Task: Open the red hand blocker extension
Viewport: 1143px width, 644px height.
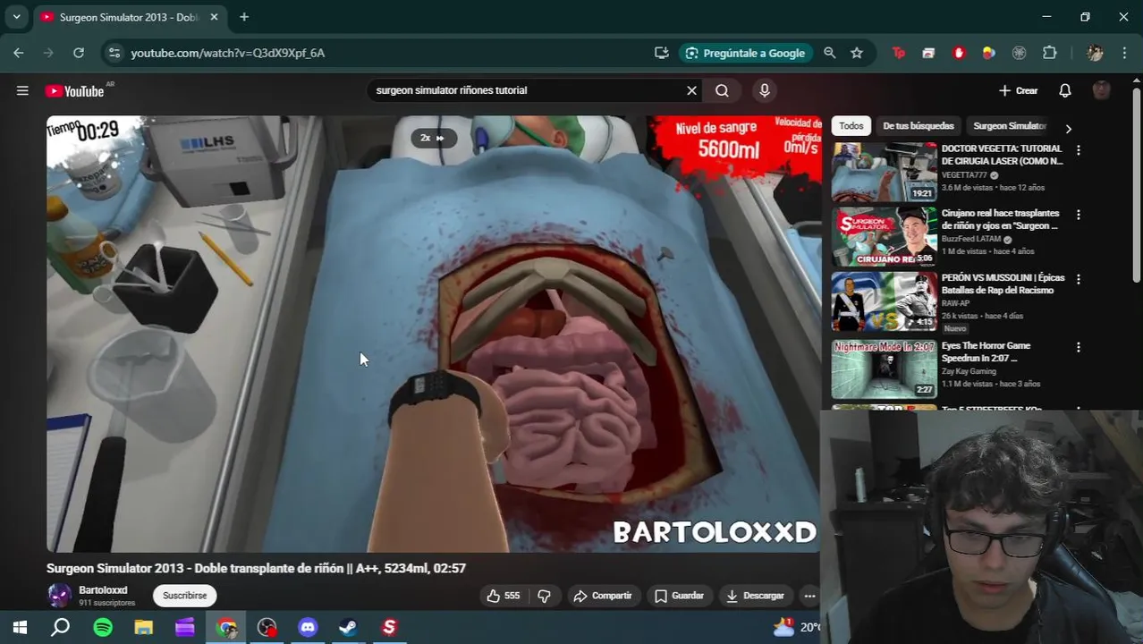Action: point(959,53)
